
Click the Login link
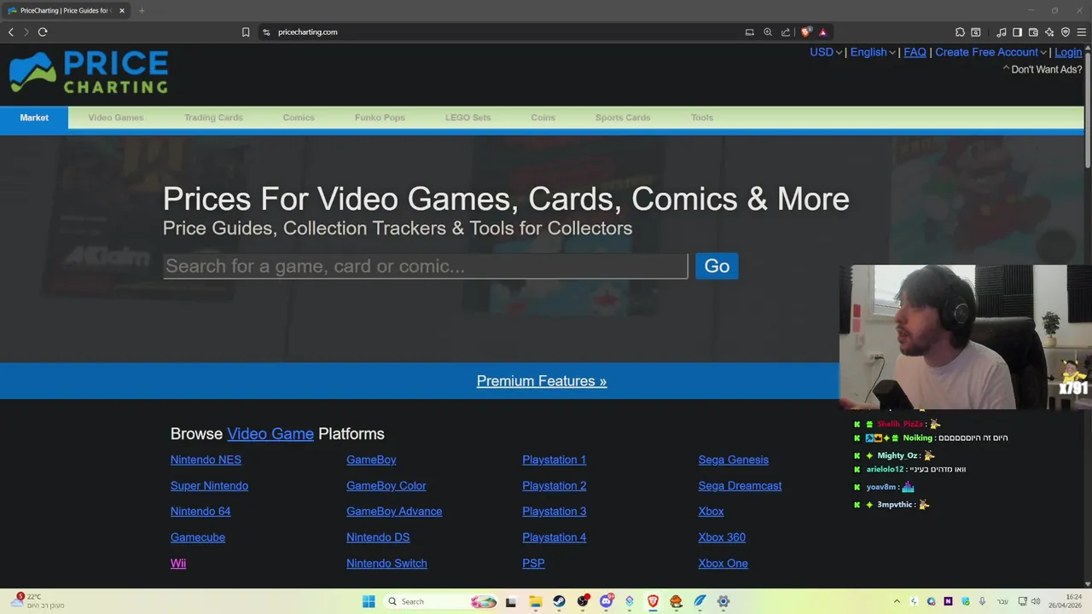[x=1068, y=52]
